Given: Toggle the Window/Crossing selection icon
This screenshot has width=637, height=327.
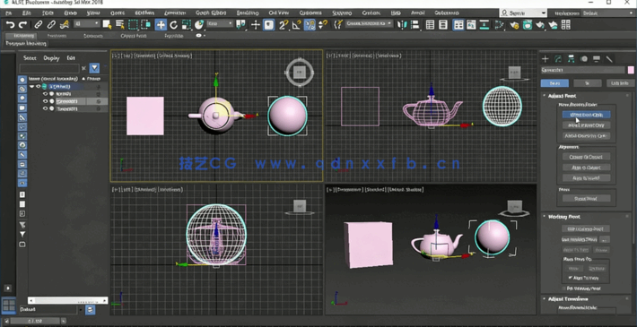Looking at the screenshot, I should 145,25.
